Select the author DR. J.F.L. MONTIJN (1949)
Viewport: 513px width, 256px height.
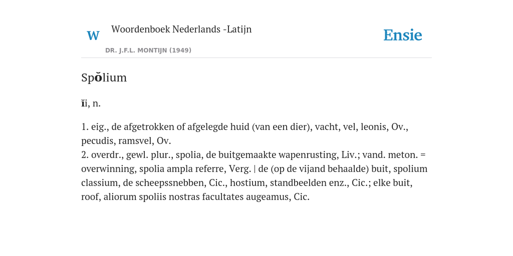(148, 50)
